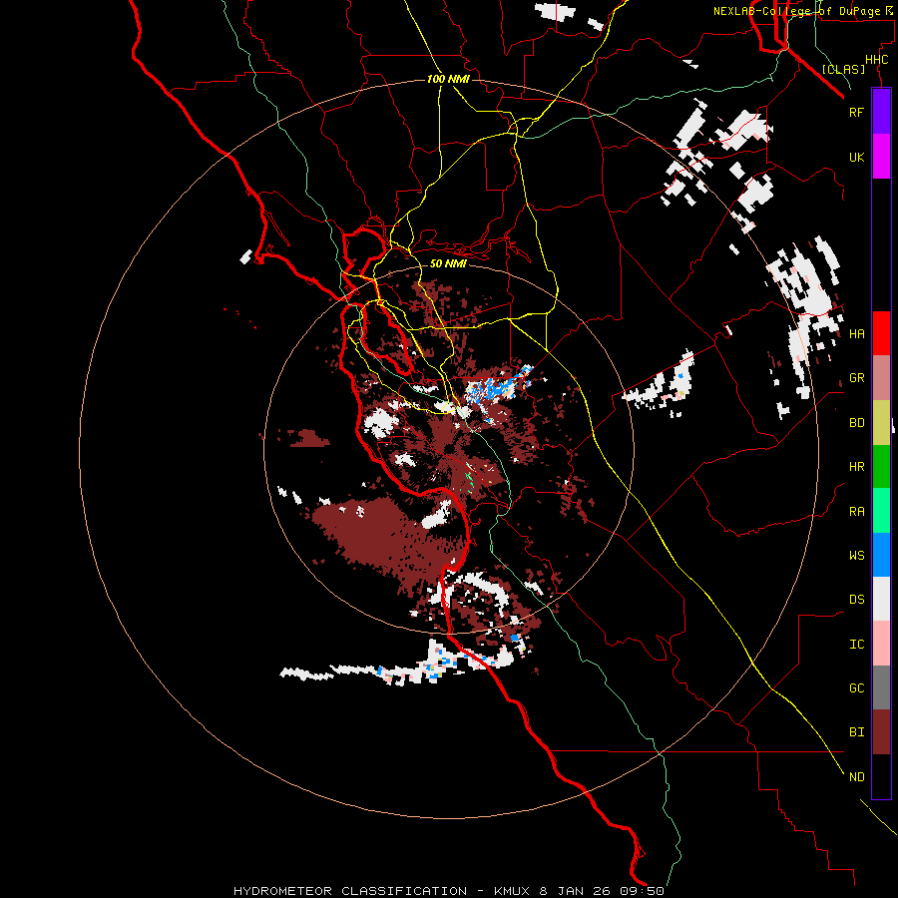898x898 pixels.
Task: Select the yellow BD legend color swatch
Action: click(x=881, y=423)
